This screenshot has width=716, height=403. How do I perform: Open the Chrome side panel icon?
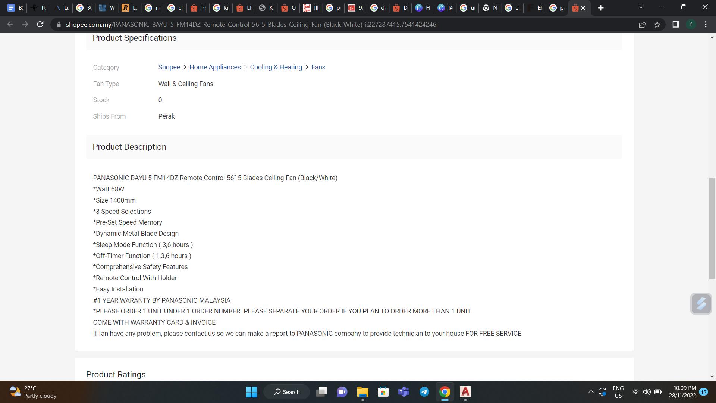675,25
